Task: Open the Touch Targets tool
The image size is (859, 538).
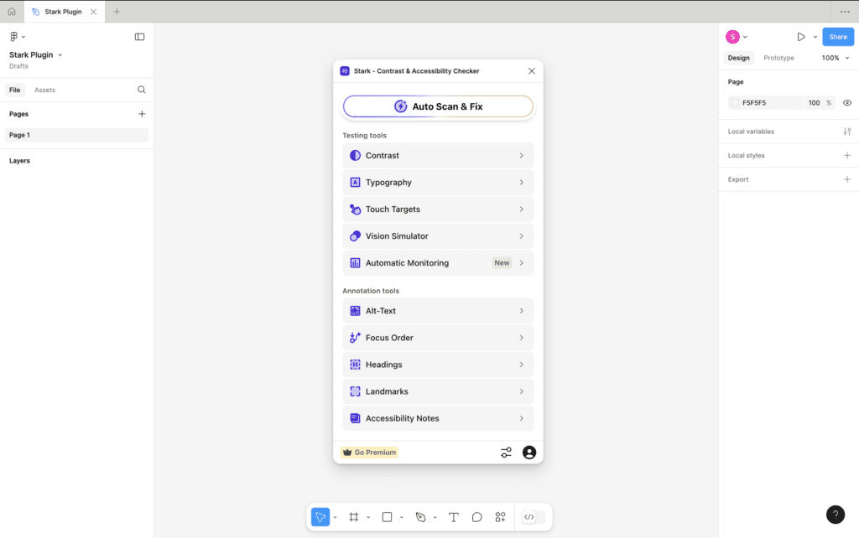Action: [438, 209]
